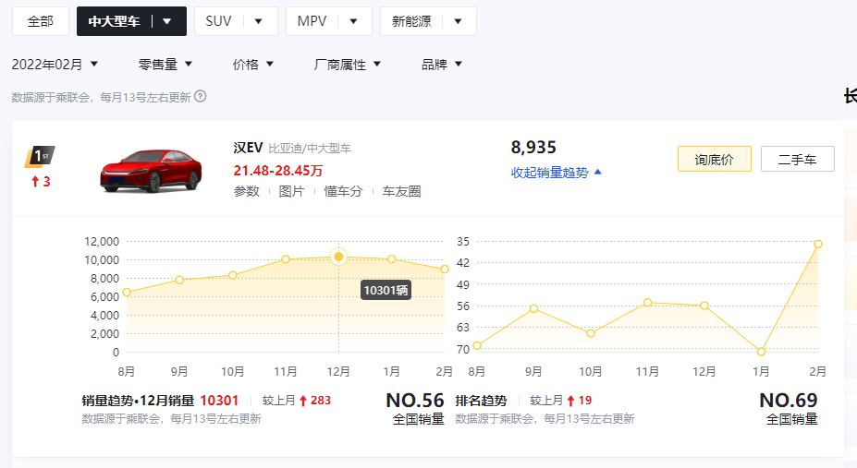Click the 较上月 19 ranking change indicator
This screenshot has width=857, height=468.
(561, 401)
